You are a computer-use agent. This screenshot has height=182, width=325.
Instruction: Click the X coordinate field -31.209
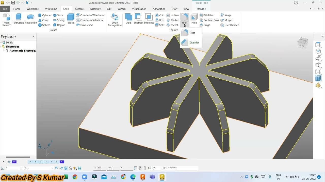(100, 168)
